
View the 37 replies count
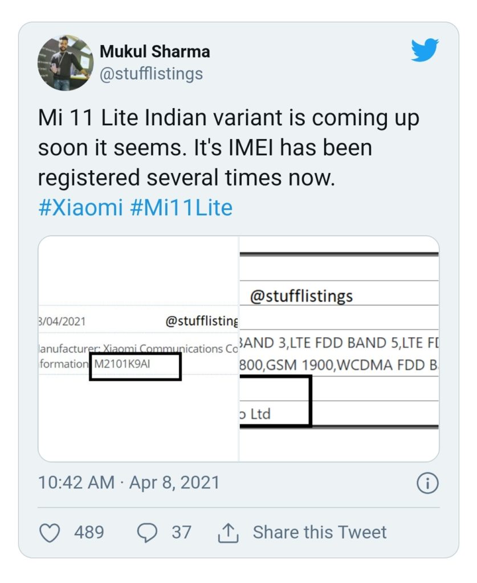pyautogui.click(x=181, y=532)
